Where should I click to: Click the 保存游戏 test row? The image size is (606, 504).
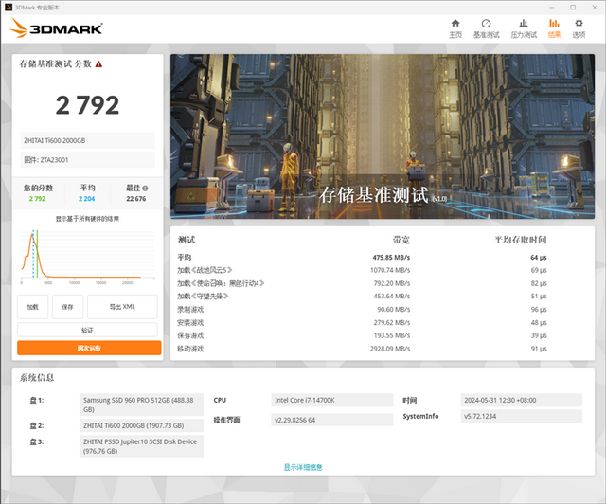tap(362, 335)
